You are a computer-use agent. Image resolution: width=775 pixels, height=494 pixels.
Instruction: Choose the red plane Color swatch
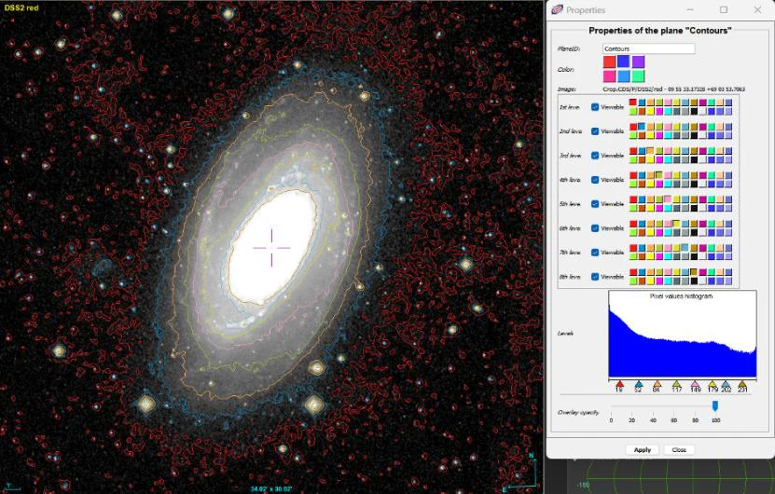point(609,62)
